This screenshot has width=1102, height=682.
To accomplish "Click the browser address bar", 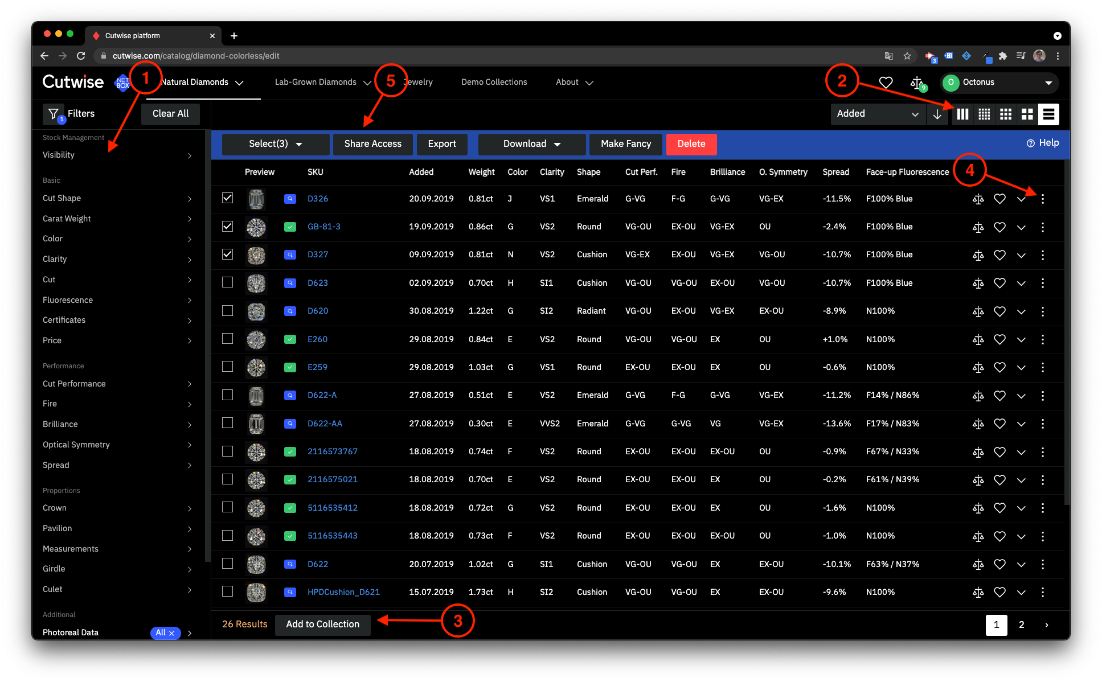I will pos(490,56).
